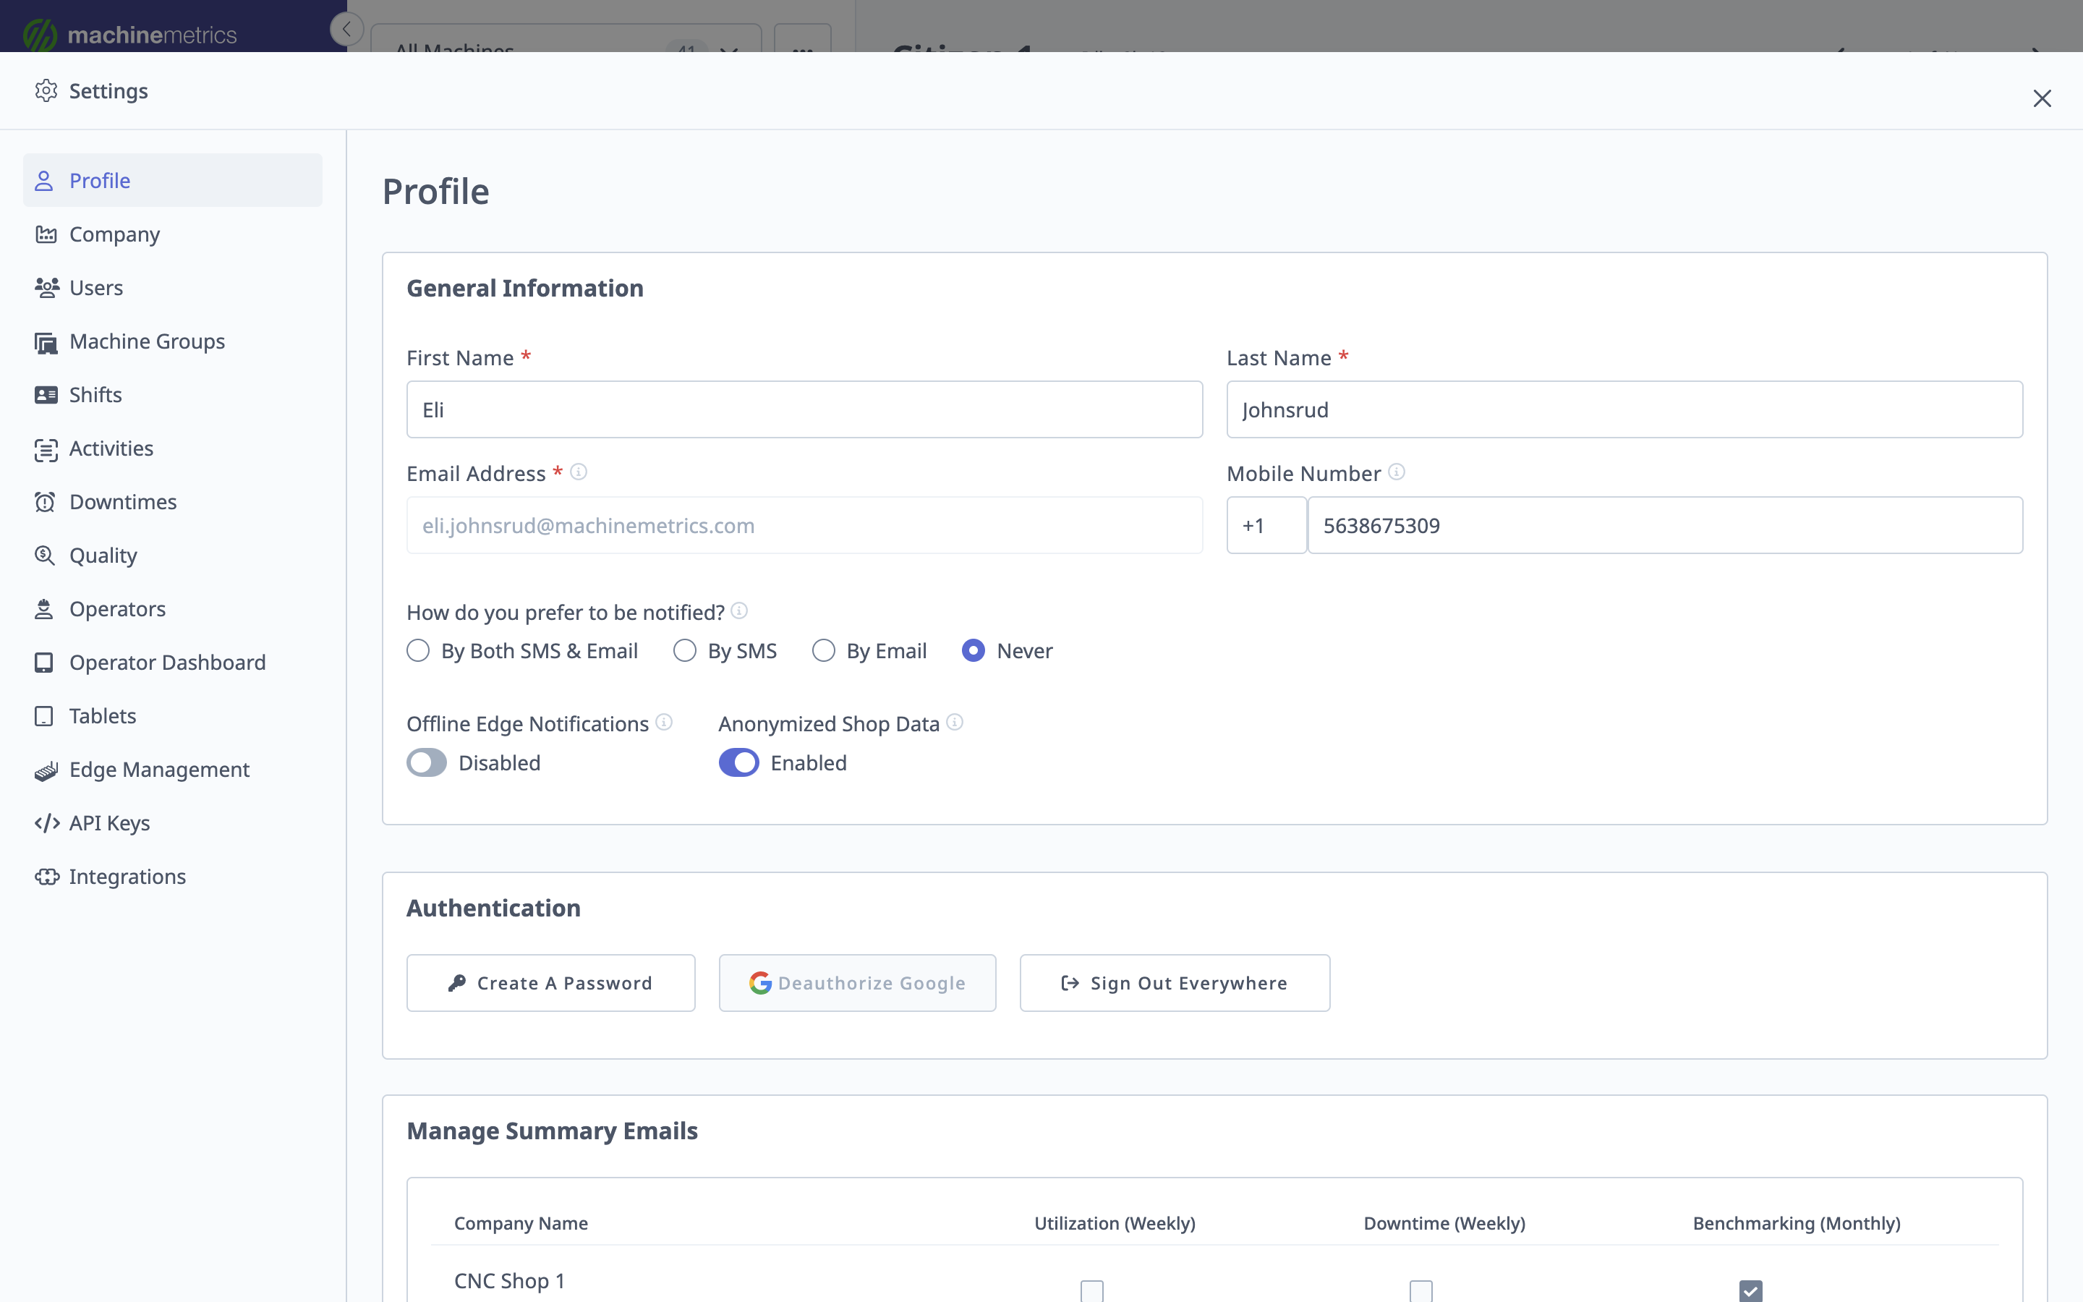Image resolution: width=2083 pixels, height=1302 pixels.
Task: Check Utilization (Weekly) box for CNC Shop 1
Action: [x=1092, y=1291]
